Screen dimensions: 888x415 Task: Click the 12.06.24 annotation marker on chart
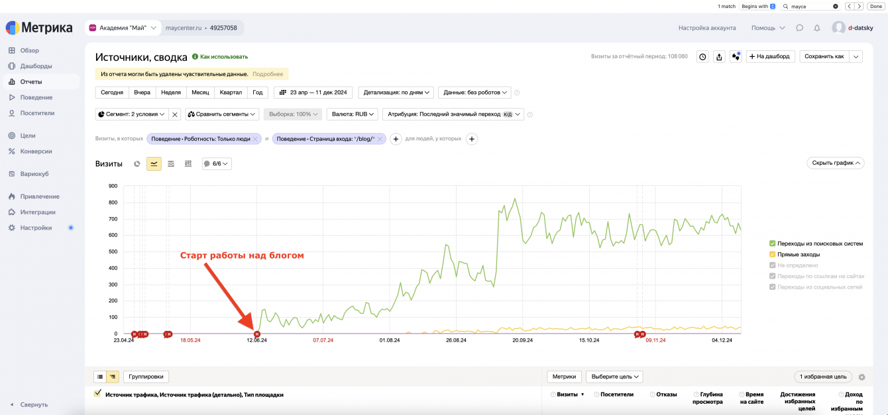(257, 334)
